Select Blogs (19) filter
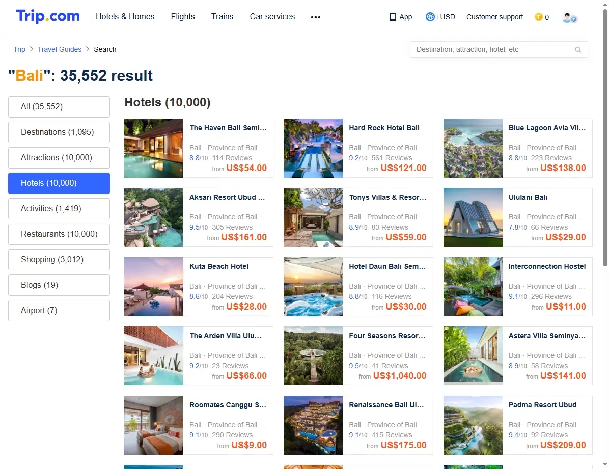The height and width of the screenshot is (469, 609). click(x=59, y=285)
